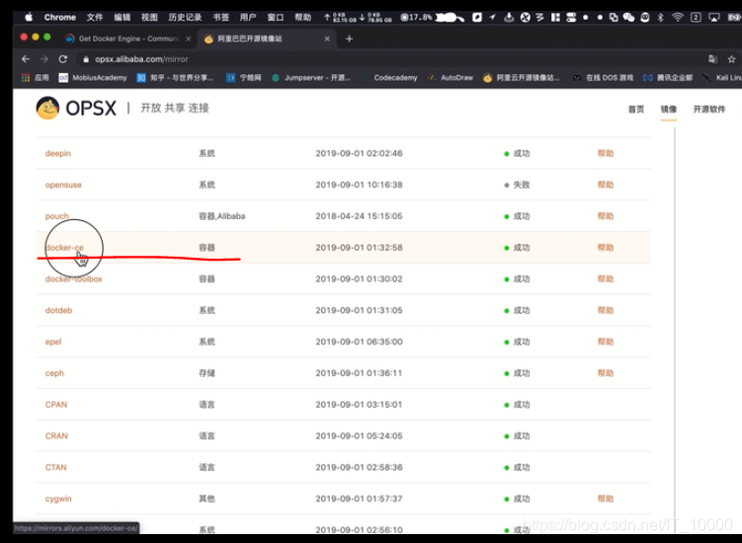Open the ceph mirror link
Image resolution: width=742 pixels, height=543 pixels.
point(54,373)
